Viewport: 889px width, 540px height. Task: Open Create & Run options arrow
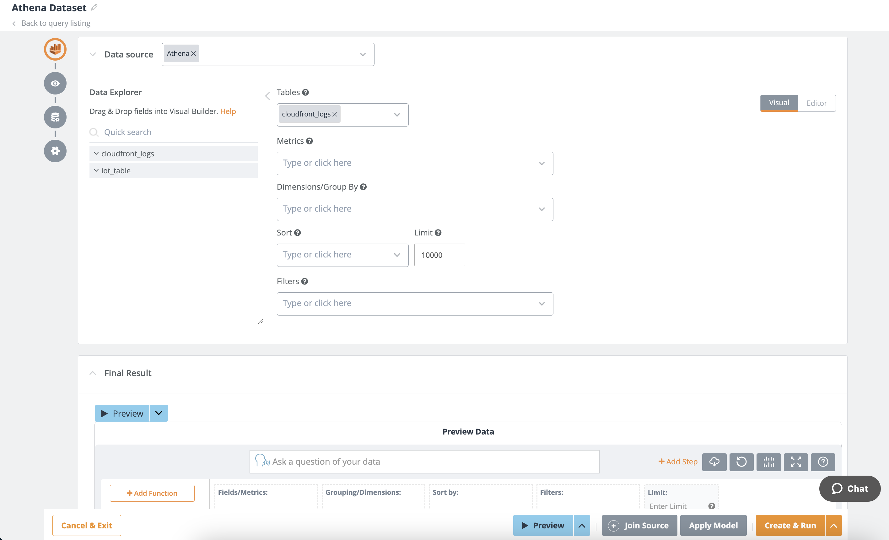click(x=833, y=526)
